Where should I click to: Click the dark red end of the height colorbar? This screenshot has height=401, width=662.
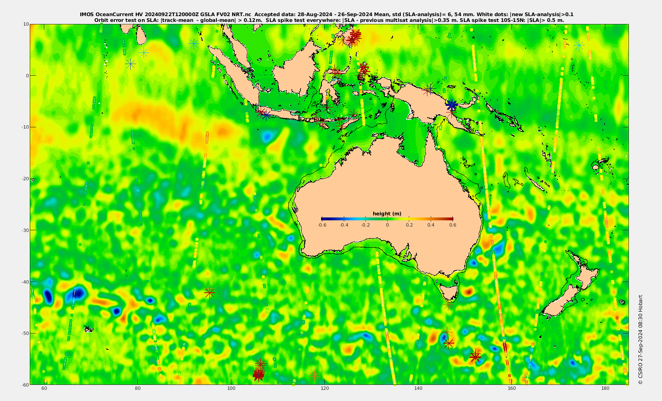(451, 219)
